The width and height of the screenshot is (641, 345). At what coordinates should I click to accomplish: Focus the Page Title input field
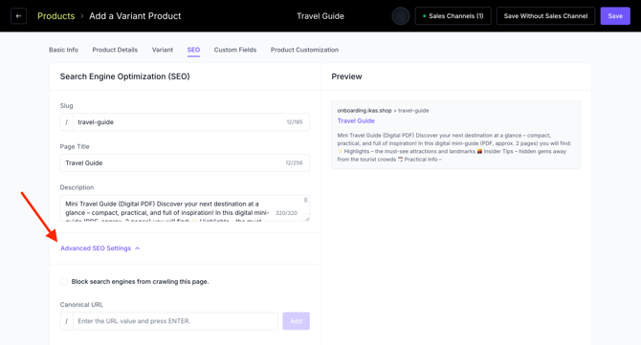coord(185,162)
